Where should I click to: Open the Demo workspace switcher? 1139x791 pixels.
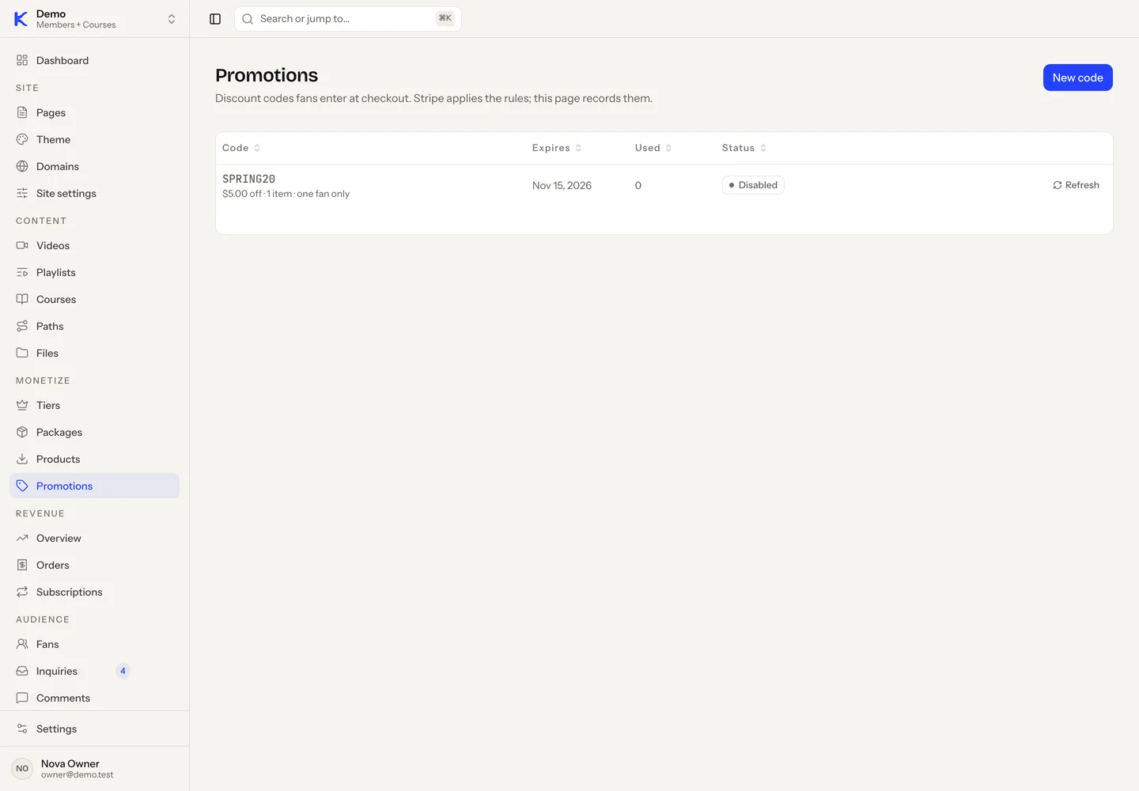95,19
